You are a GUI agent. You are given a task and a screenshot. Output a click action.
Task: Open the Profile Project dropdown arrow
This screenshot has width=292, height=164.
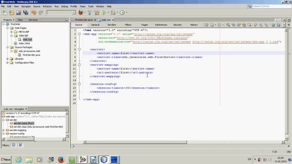click(x=127, y=12)
